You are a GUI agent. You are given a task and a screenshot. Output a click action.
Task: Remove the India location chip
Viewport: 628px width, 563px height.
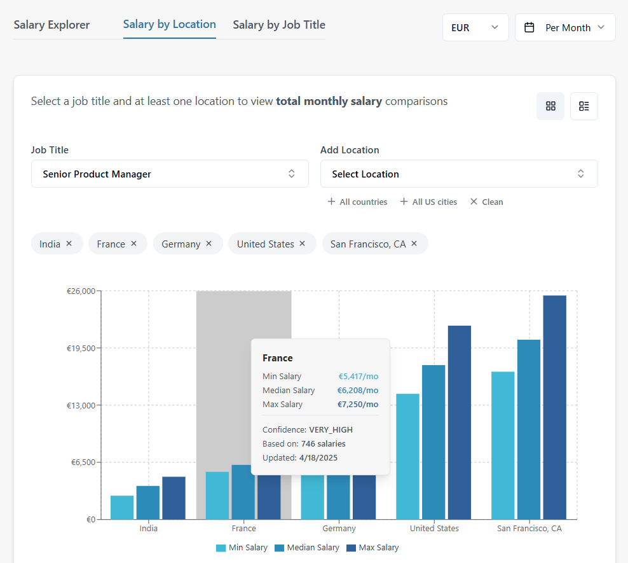pyautogui.click(x=70, y=243)
